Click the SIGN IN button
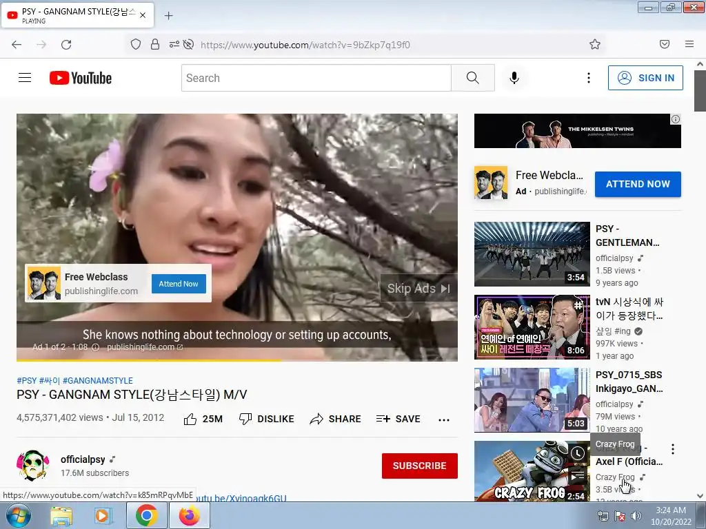The height and width of the screenshot is (529, 706). (645, 78)
